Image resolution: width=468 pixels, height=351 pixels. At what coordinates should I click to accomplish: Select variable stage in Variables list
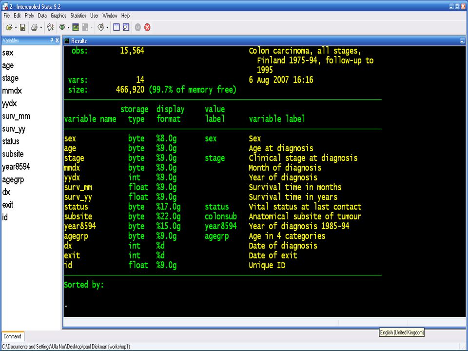tap(10, 78)
